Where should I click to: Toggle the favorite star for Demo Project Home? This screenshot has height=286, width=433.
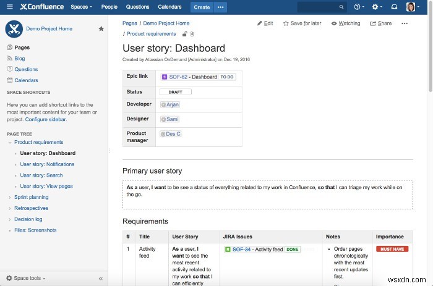tap(101, 29)
